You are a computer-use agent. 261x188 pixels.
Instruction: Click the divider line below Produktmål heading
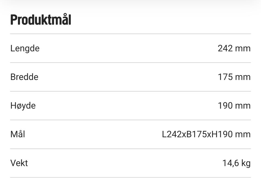tap(130, 34)
